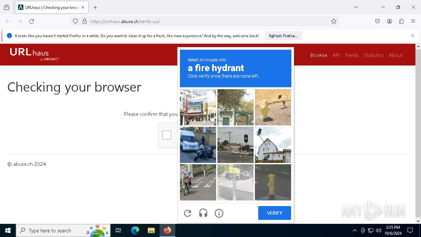Select the cyclist on road tile
The image size is (421, 237).
coord(198,182)
